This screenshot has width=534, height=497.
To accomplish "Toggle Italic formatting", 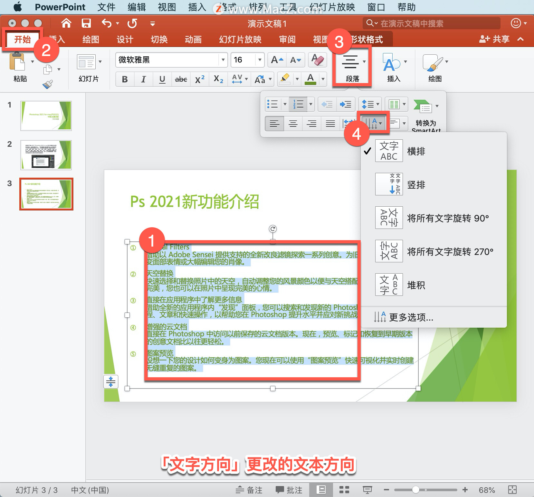I will [x=143, y=79].
